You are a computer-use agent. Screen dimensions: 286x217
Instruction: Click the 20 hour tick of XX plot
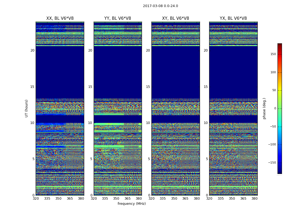coord(32,50)
